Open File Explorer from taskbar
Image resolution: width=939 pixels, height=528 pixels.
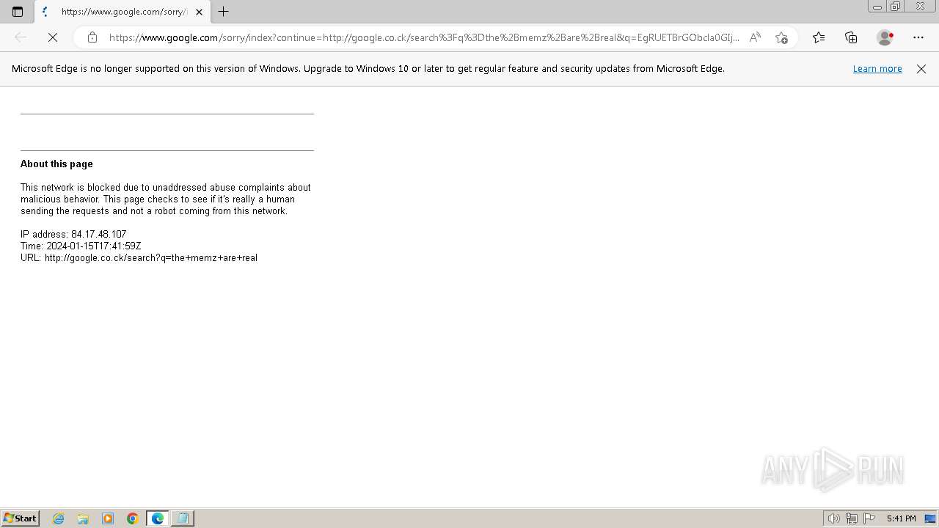point(83,518)
